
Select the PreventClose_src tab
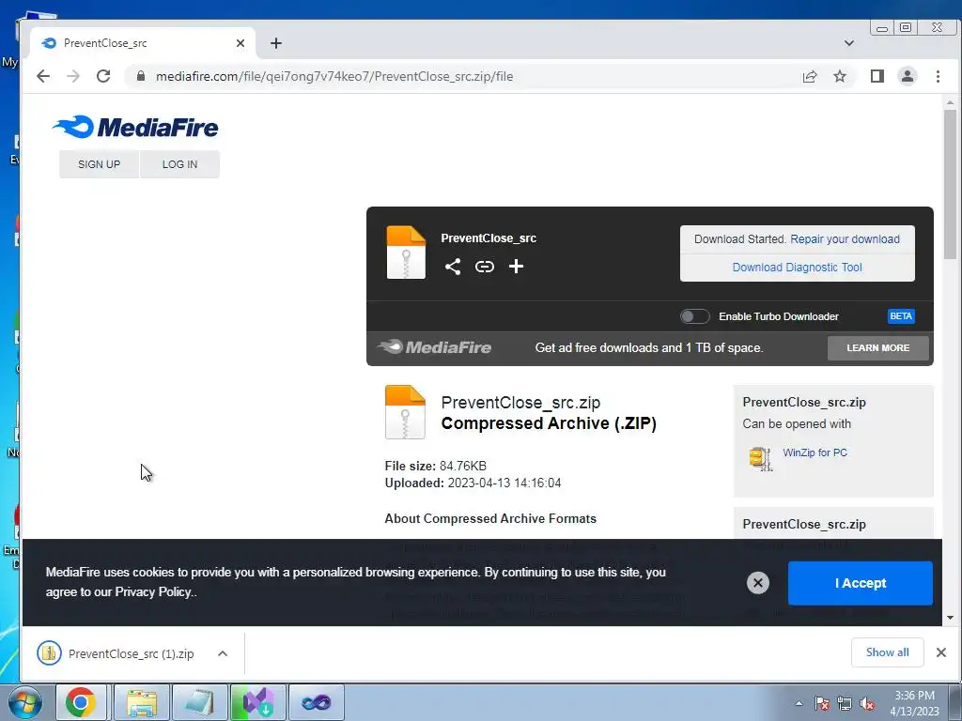pyautogui.click(x=141, y=43)
